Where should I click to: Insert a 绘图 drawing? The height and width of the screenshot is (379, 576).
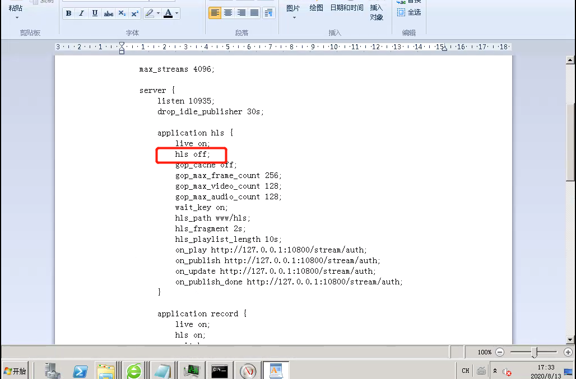coord(316,8)
